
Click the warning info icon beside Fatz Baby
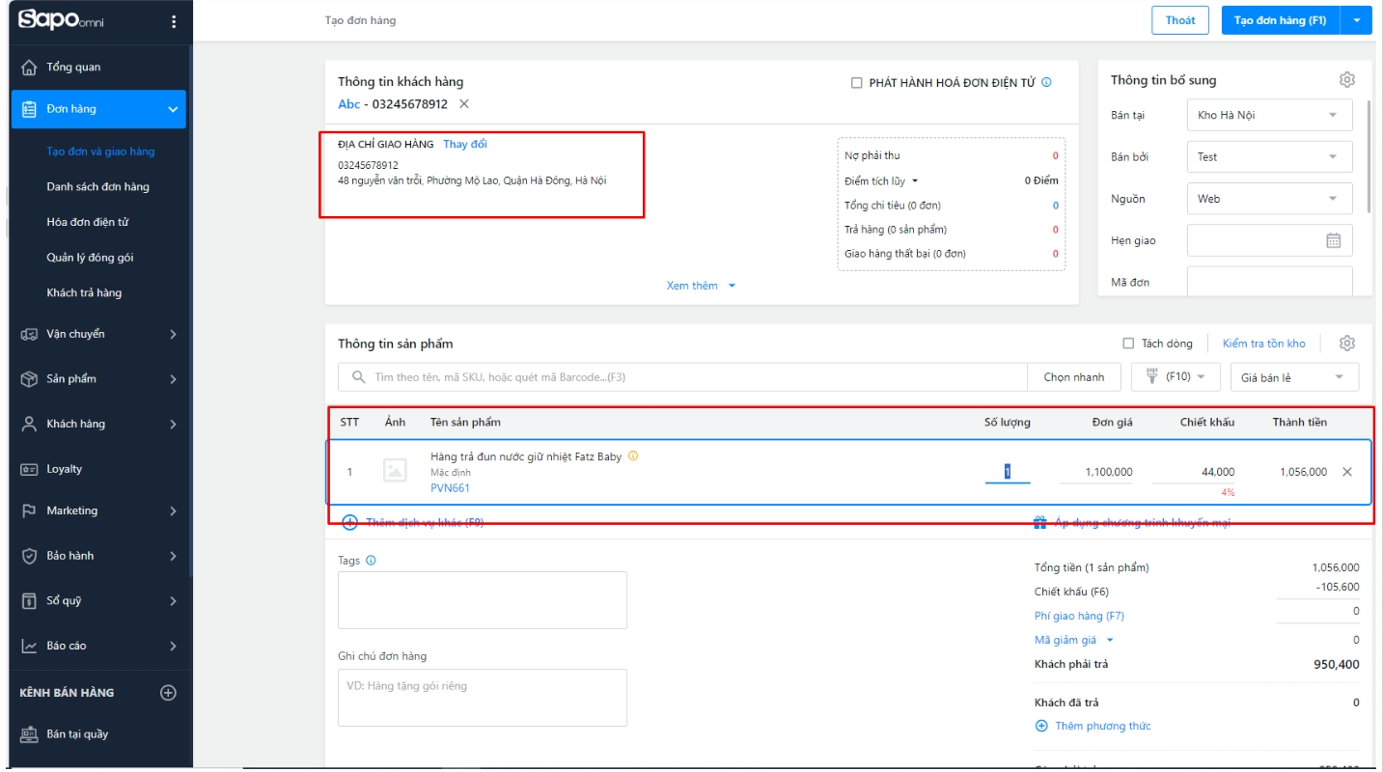tap(633, 456)
